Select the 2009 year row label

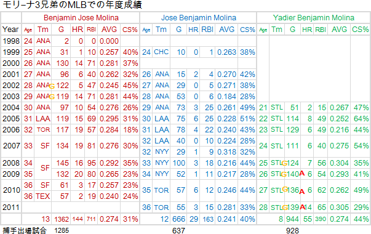point(11,174)
